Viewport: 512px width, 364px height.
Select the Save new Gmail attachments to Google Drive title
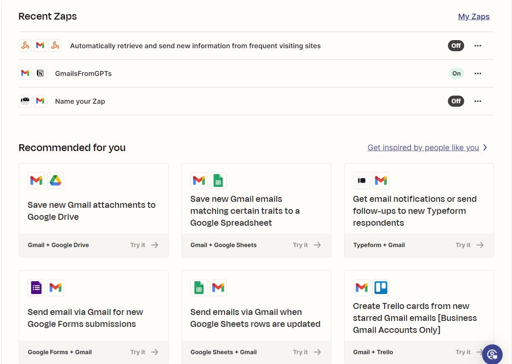[x=91, y=211]
